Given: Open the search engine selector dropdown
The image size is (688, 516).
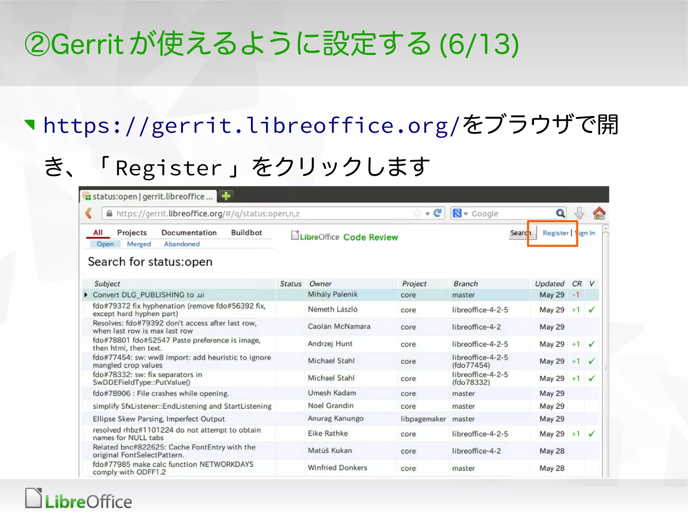Looking at the screenshot, I should [466, 214].
